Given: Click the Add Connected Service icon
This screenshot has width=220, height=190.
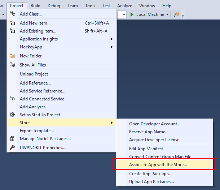Looking at the screenshot, I should pyautogui.click(x=12, y=99).
